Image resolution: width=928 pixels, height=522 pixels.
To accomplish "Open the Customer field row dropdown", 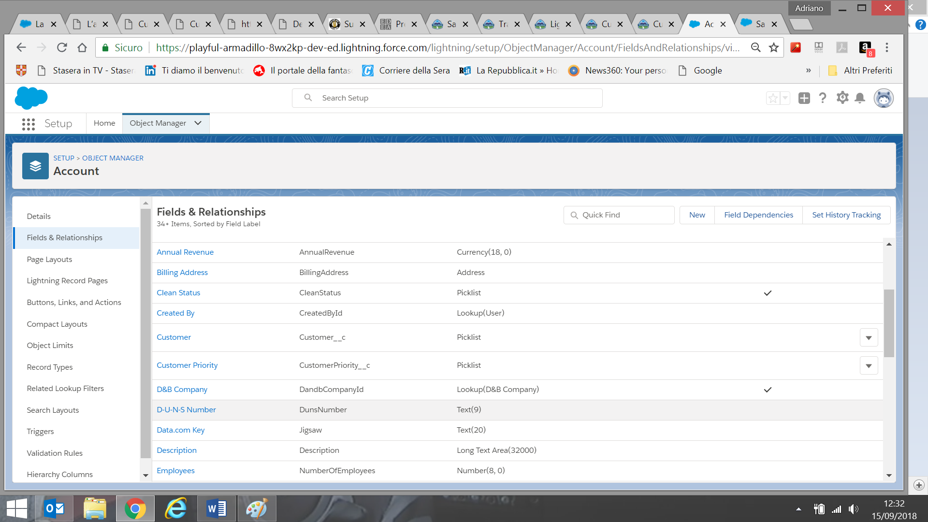I will [x=869, y=338].
